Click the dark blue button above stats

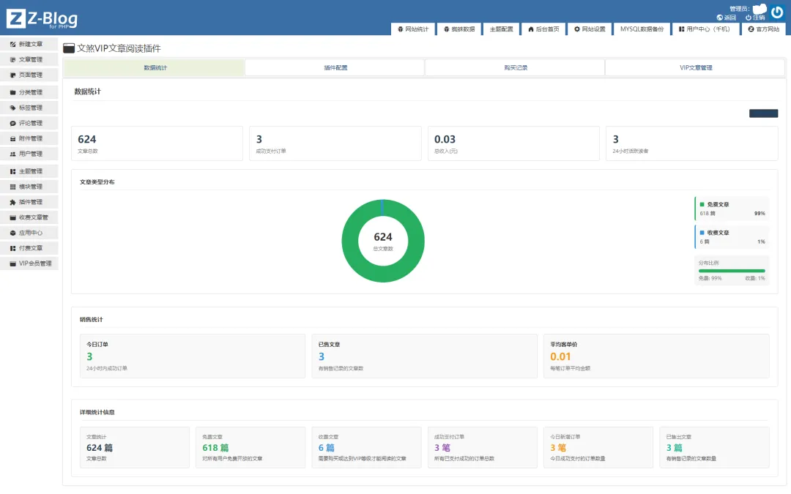(x=763, y=113)
